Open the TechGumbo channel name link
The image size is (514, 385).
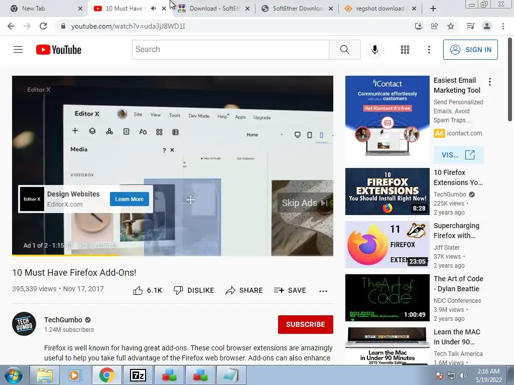[63, 320]
